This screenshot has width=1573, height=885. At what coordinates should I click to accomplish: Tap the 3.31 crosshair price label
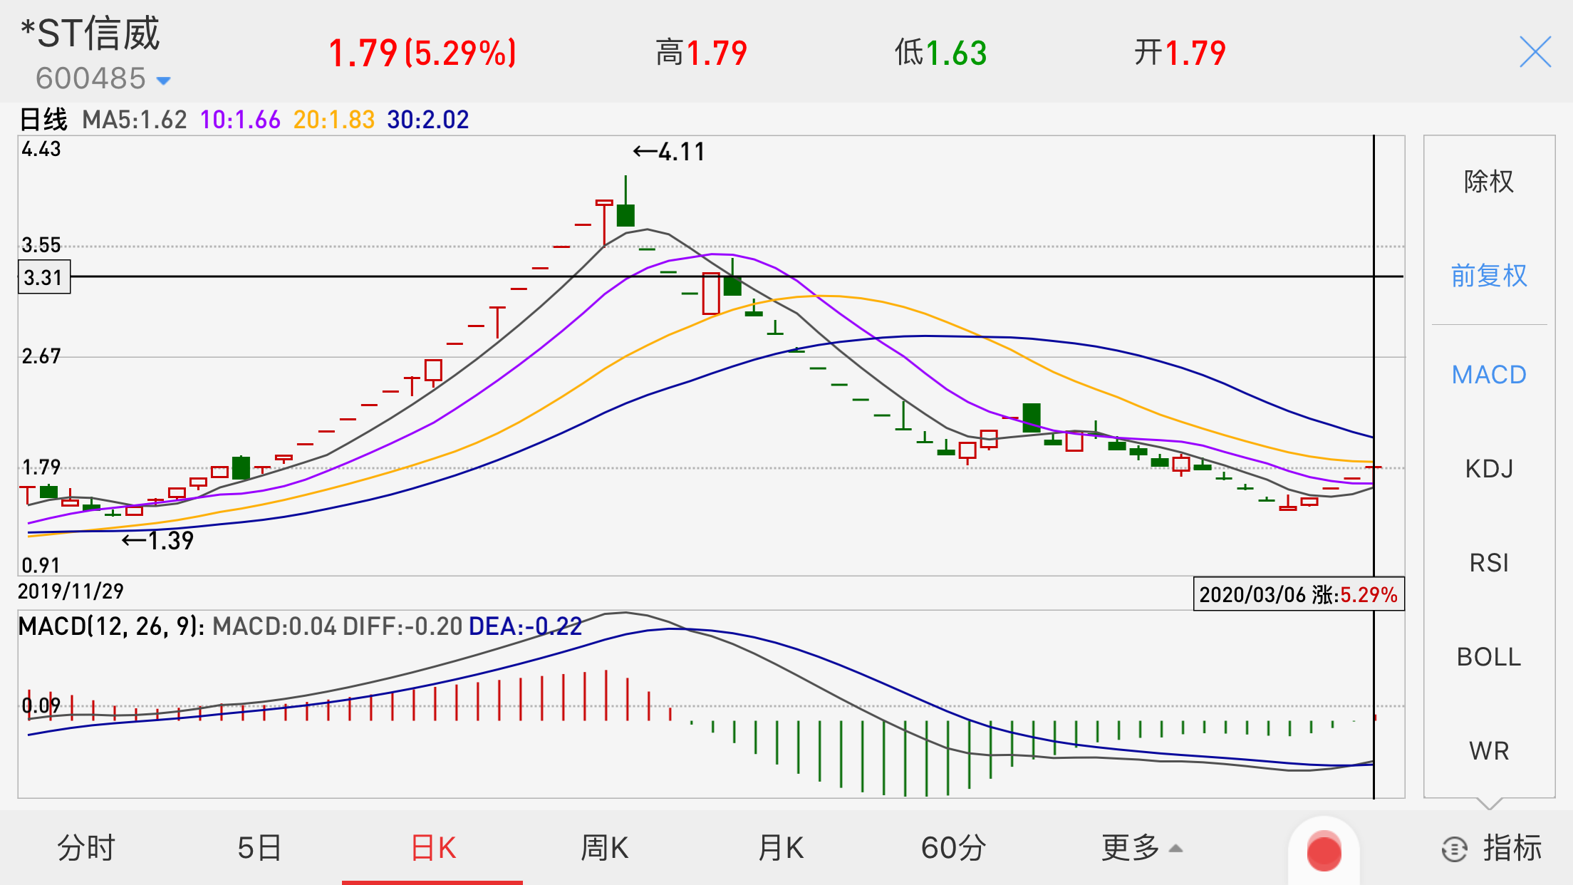tap(44, 277)
